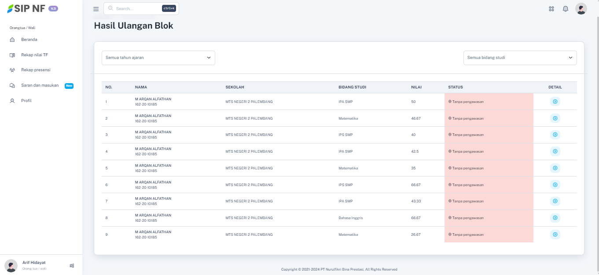Image resolution: width=599 pixels, height=275 pixels.
Task: Go to Beranda in sidebar
Action: tap(29, 40)
